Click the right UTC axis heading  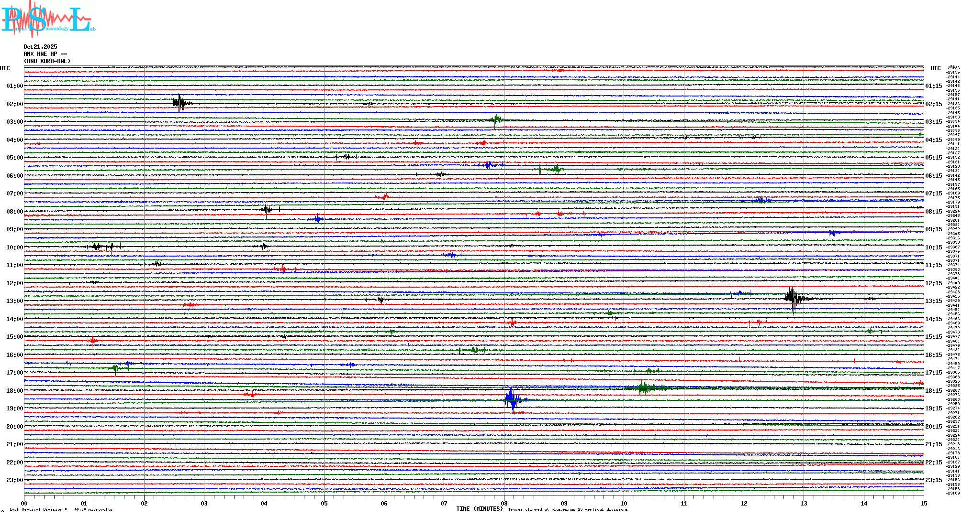tap(935, 68)
